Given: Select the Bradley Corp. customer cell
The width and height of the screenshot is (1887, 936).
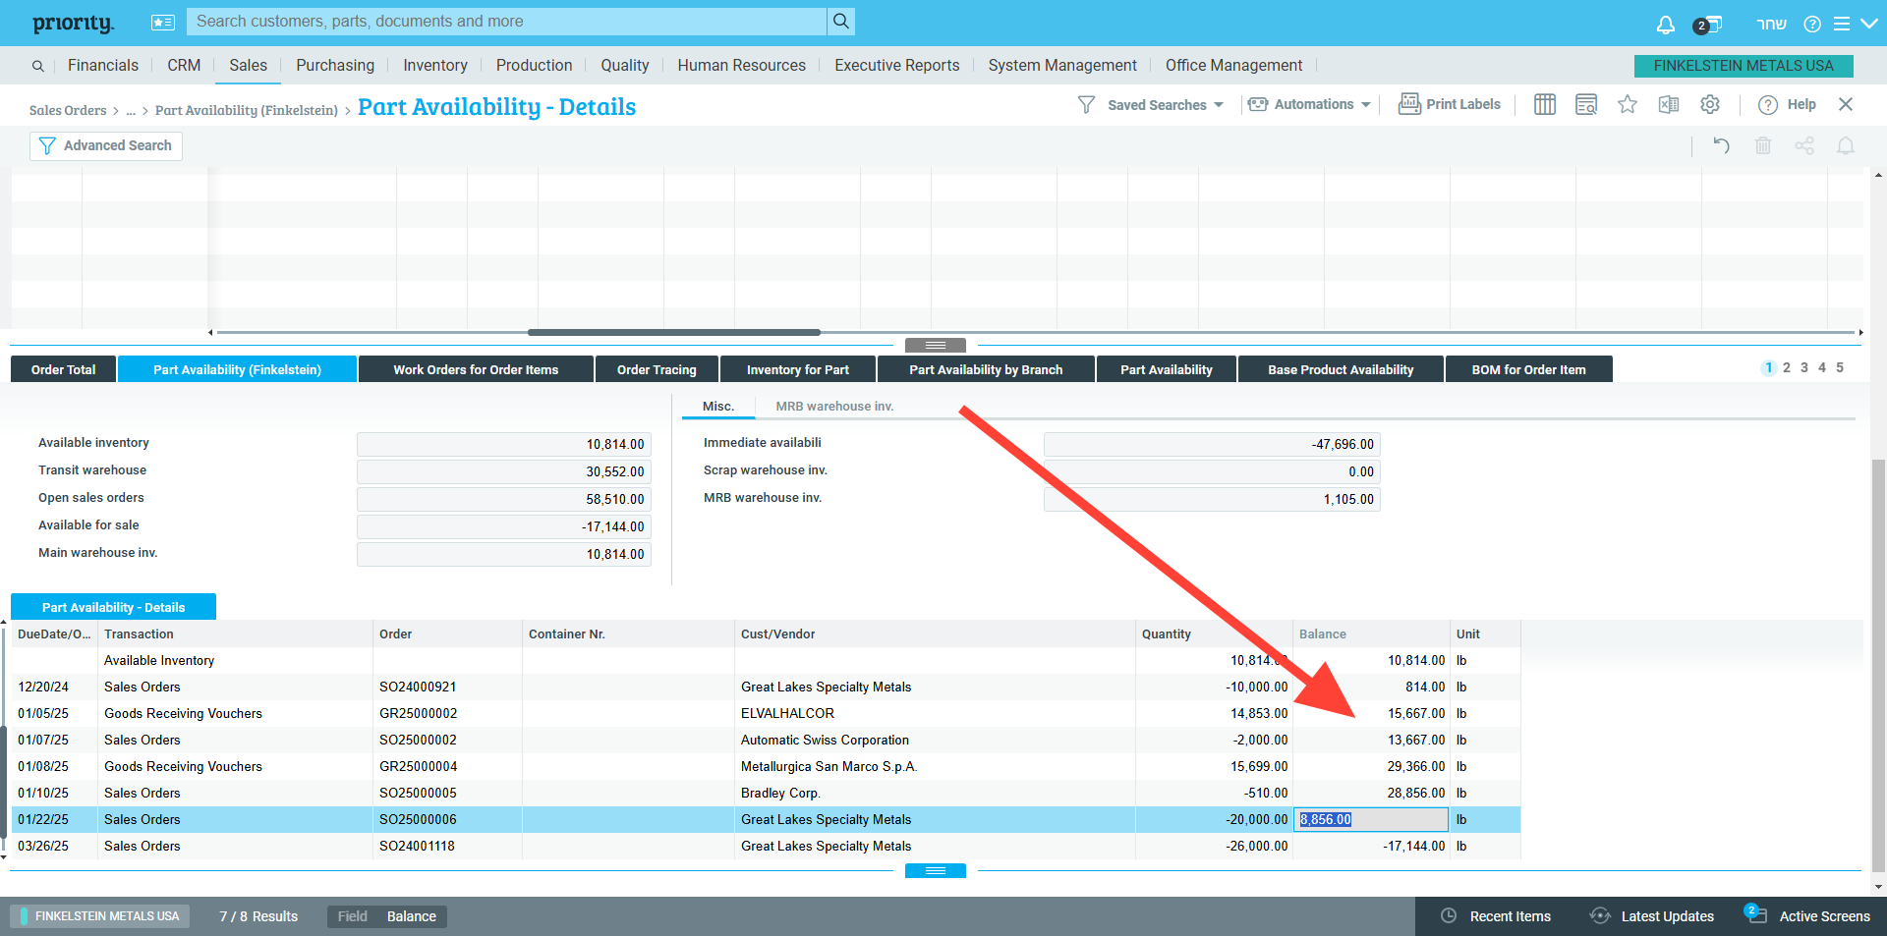Looking at the screenshot, I should point(935,793).
